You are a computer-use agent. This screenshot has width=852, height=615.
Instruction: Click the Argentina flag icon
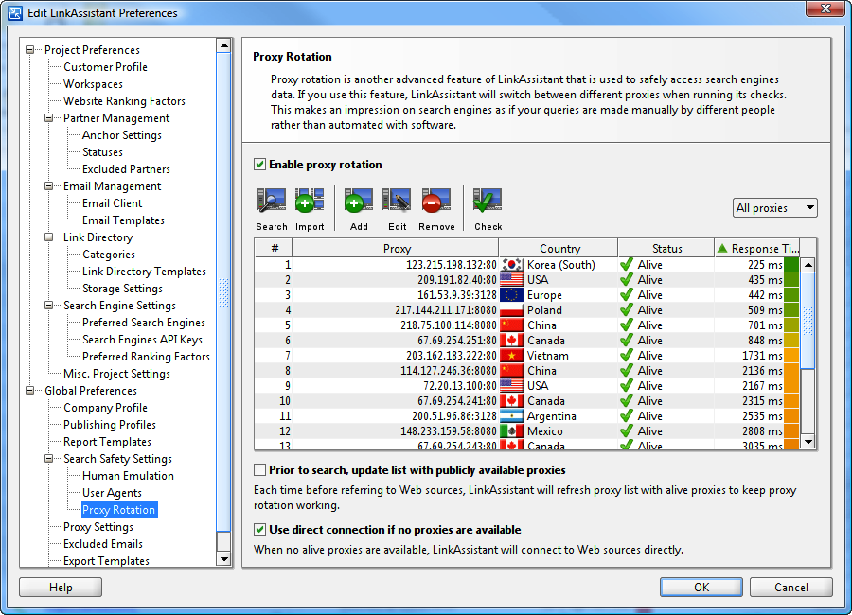[511, 416]
